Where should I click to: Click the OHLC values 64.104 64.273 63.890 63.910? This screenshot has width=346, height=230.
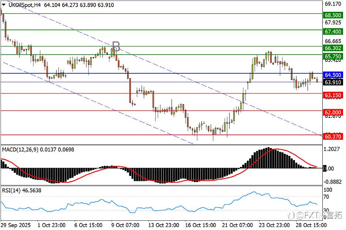(x=79, y=5)
